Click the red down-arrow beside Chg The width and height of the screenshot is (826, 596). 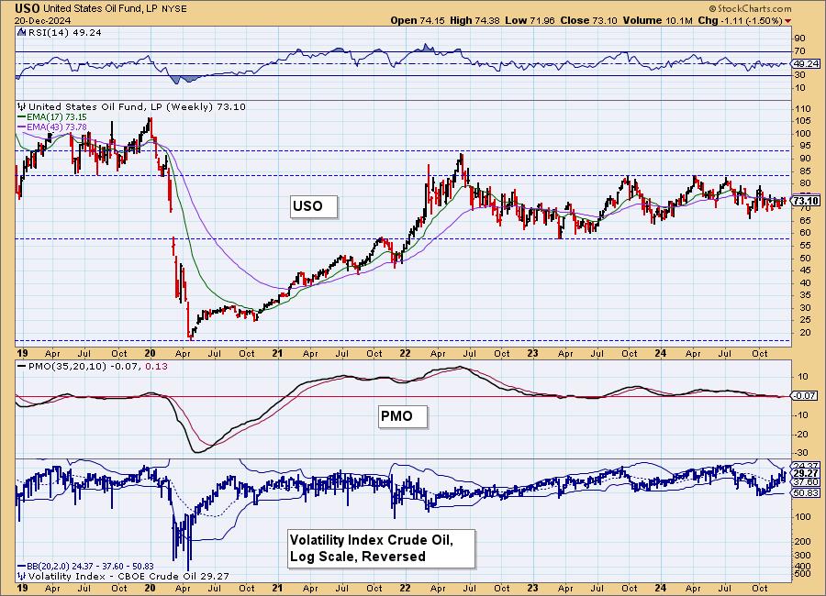788,21
